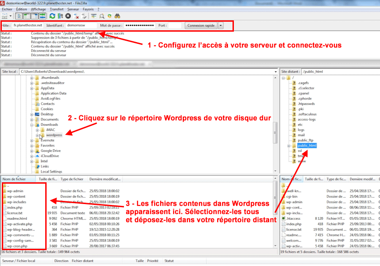This screenshot has width=380, height=266.
Task: Toggle local directory tree display
Action: point(27,16)
